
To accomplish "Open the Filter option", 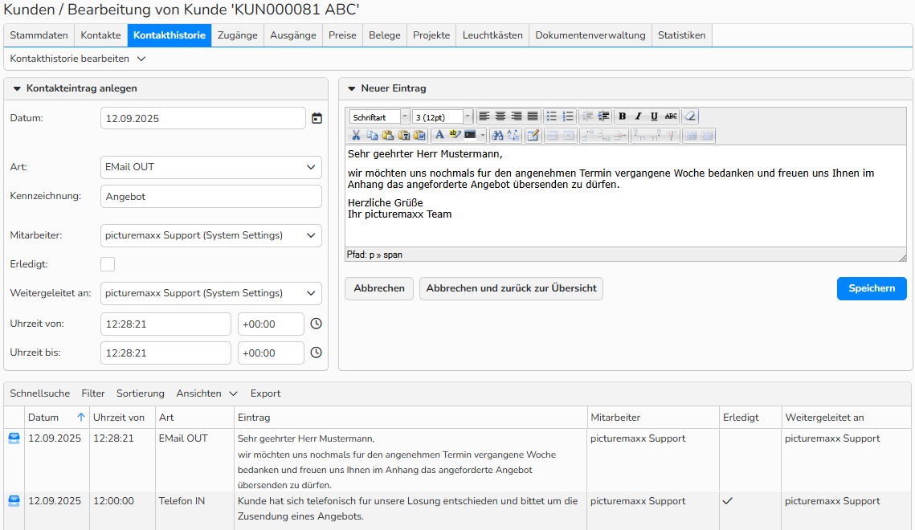I will [x=92, y=393].
